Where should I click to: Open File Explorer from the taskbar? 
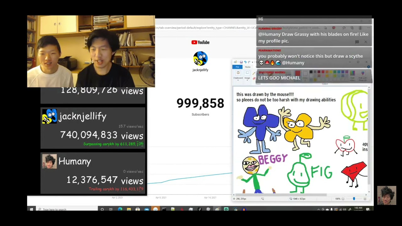click(129, 209)
